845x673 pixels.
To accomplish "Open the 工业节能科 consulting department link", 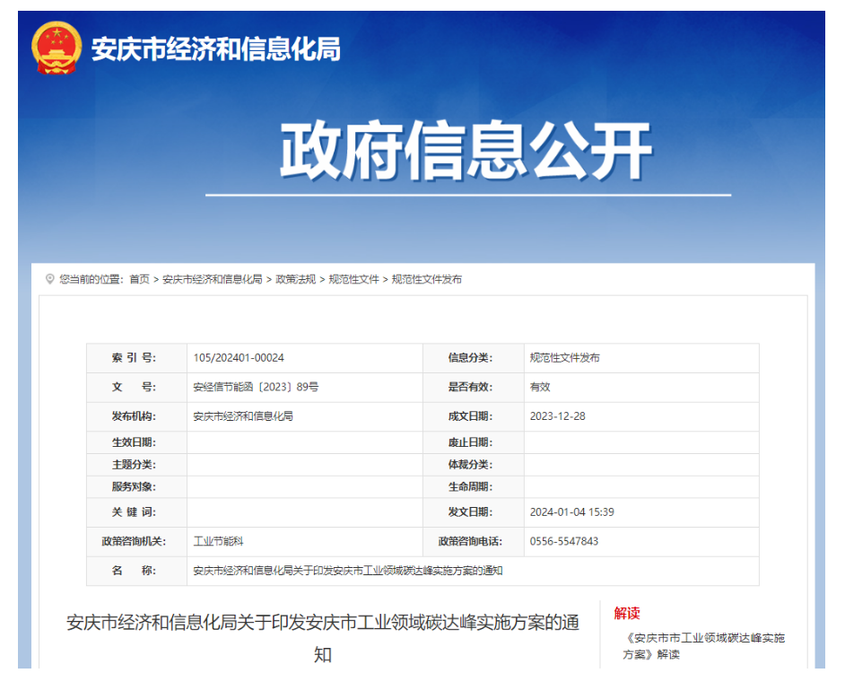I will pyautogui.click(x=218, y=542).
